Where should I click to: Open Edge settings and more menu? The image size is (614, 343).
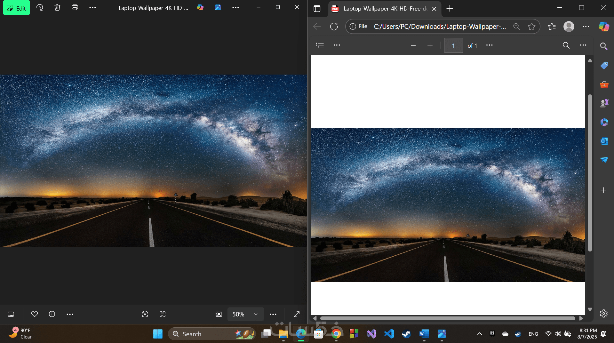coord(586,26)
